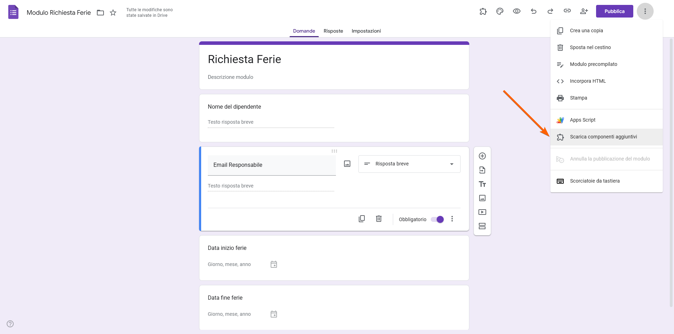This screenshot has height=334, width=674.
Task: Preview the form with the eye icon
Action: (x=516, y=11)
